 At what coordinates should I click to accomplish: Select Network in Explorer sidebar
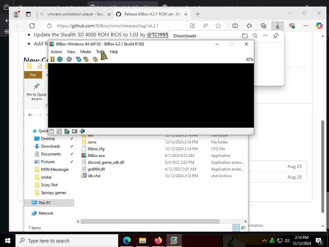pyautogui.click(x=46, y=213)
